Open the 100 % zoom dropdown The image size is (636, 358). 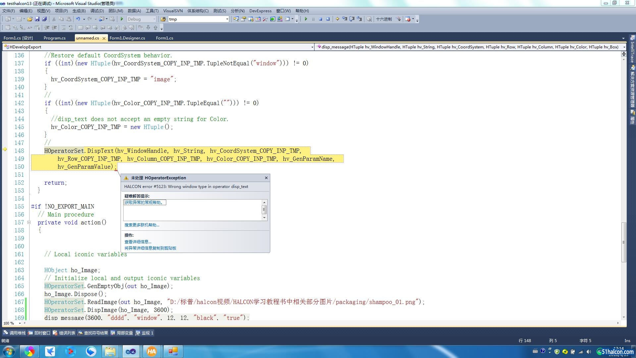(x=20, y=323)
